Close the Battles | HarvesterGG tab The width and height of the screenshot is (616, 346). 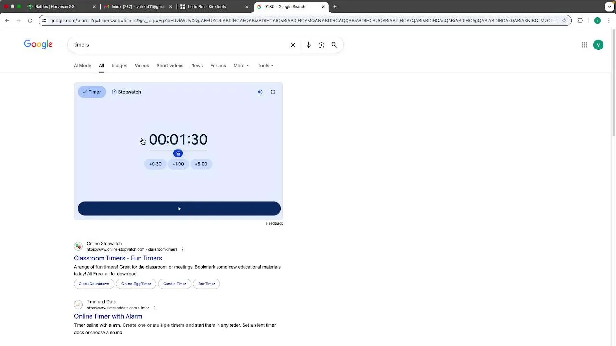(x=94, y=7)
